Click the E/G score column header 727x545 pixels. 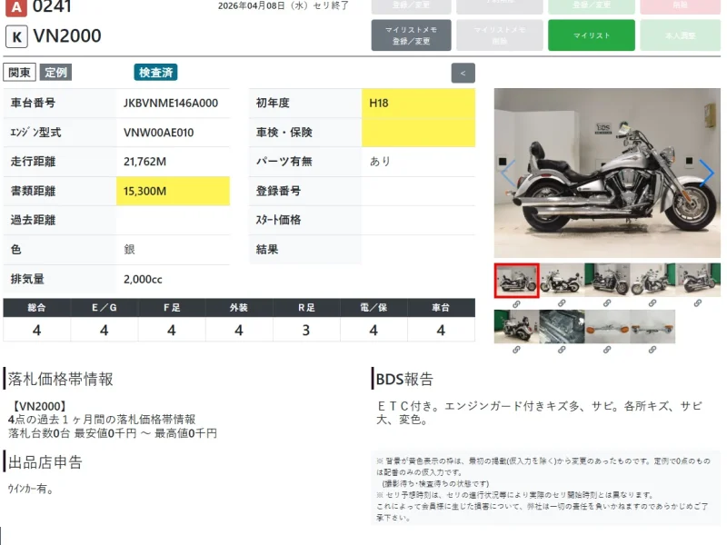tap(105, 308)
